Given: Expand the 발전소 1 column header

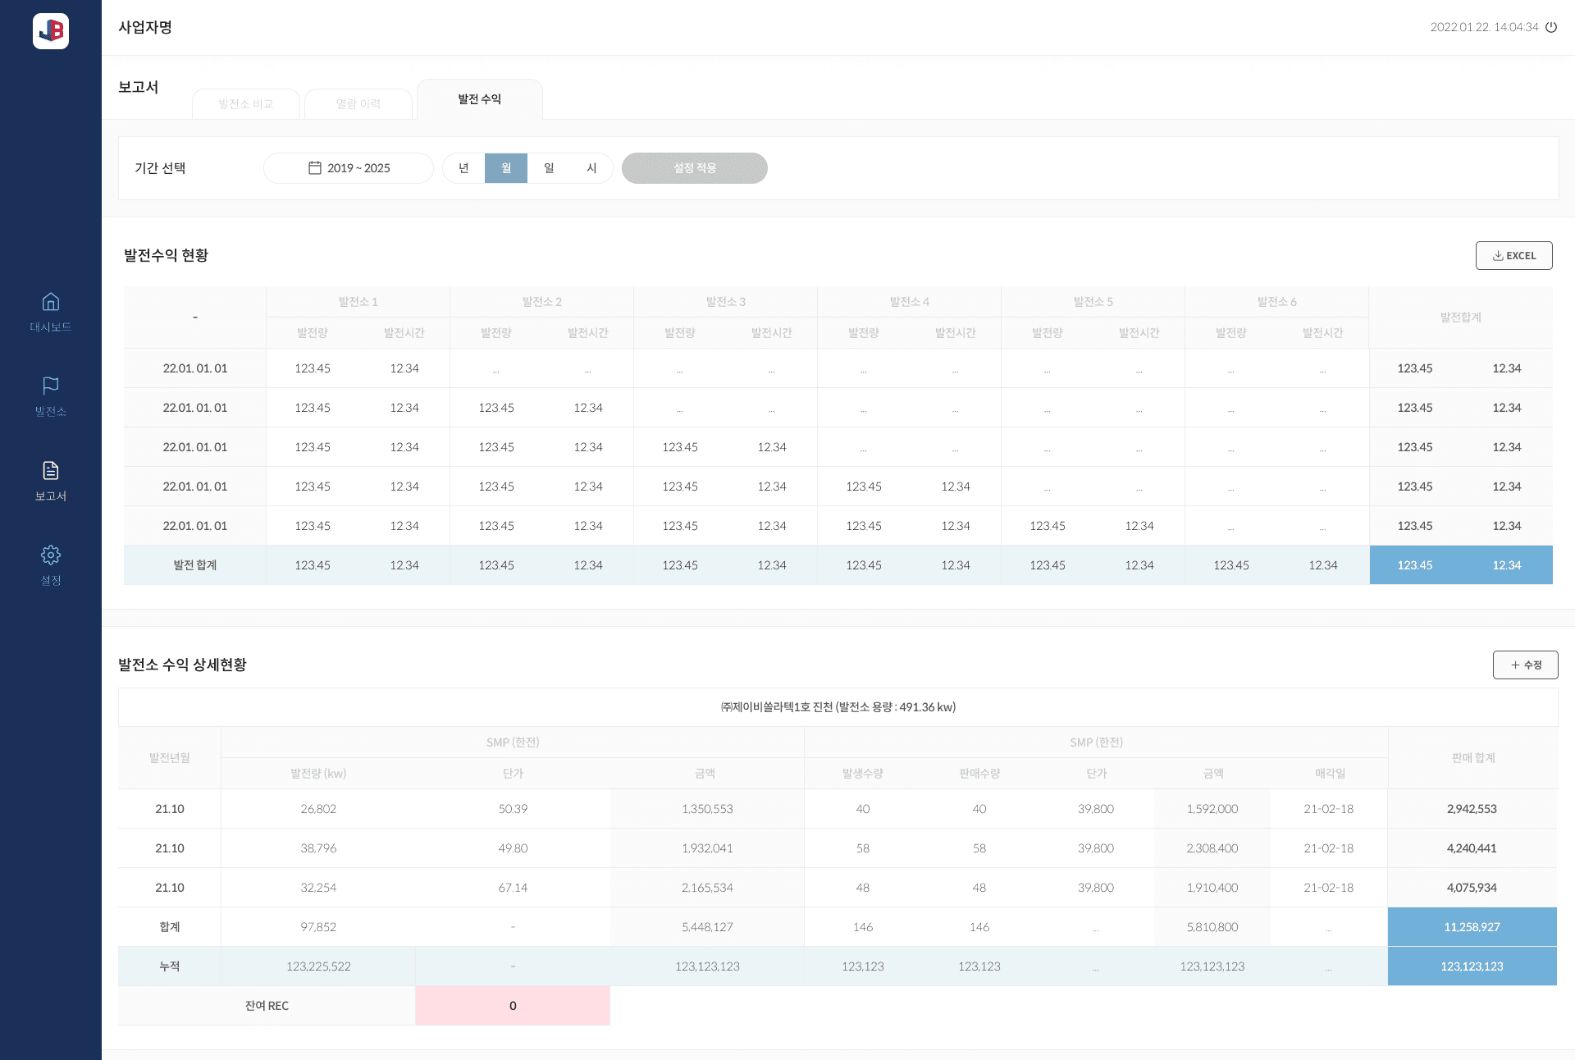Looking at the screenshot, I should click(358, 301).
